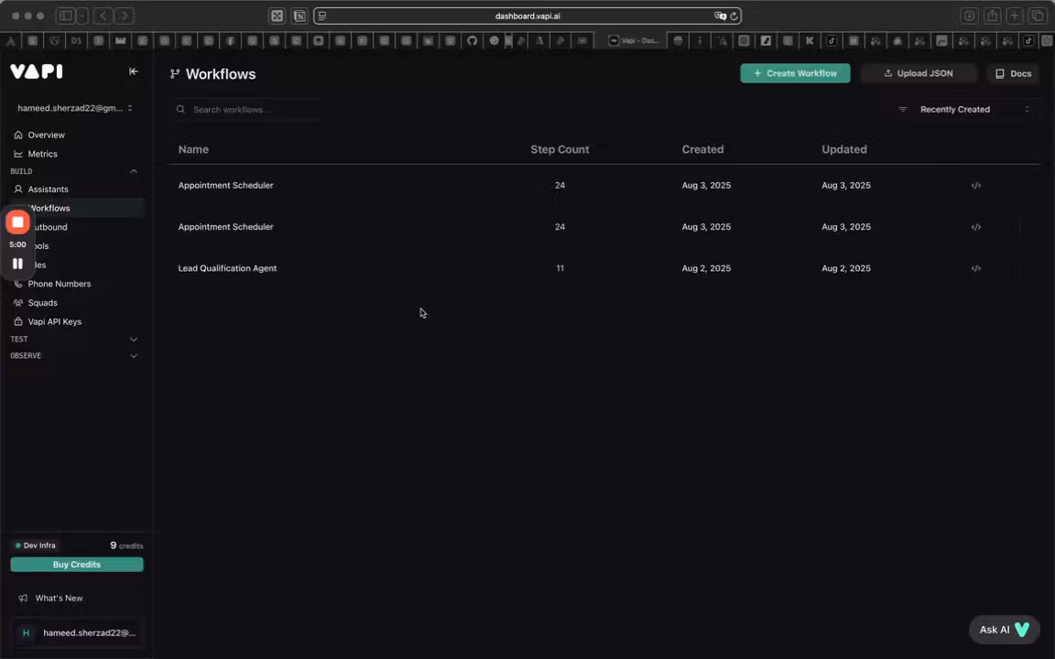1055x659 pixels.
Task: Pause the recording using the pause icon
Action: click(x=17, y=264)
